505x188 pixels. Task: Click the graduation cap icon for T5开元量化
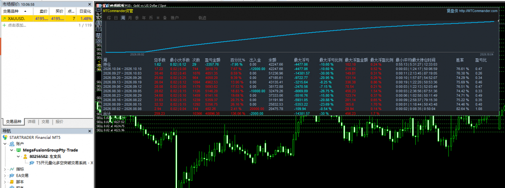coord(32,162)
